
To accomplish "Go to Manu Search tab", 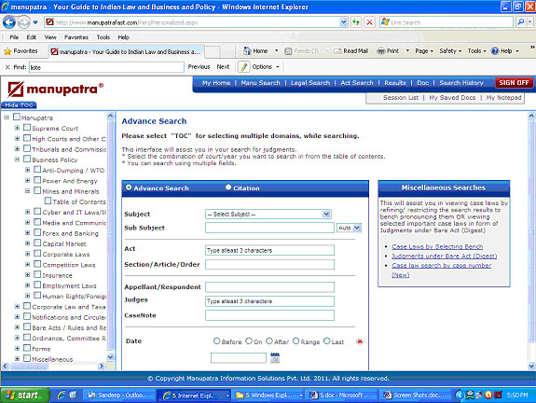I will point(260,83).
